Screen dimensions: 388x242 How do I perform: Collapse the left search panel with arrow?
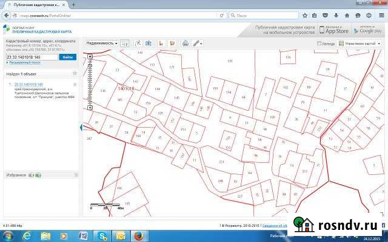(81, 127)
